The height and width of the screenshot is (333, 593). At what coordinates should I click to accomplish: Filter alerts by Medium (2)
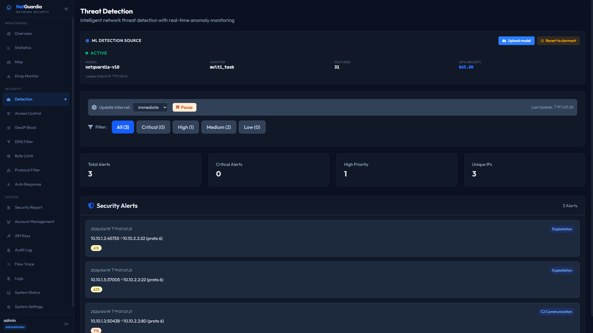click(x=219, y=127)
